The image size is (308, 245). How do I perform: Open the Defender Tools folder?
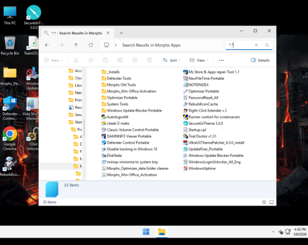coord(116,78)
